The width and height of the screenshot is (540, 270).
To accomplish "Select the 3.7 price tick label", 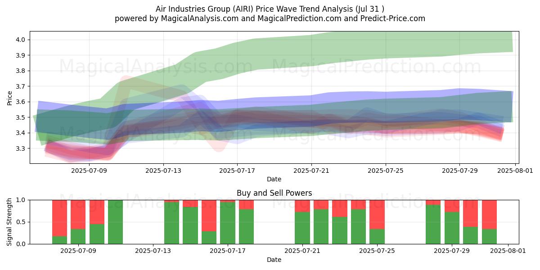I will point(21,86).
